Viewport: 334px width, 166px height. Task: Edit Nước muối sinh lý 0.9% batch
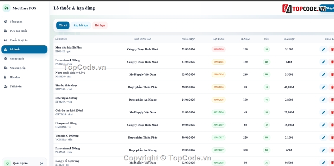(x=323, y=75)
